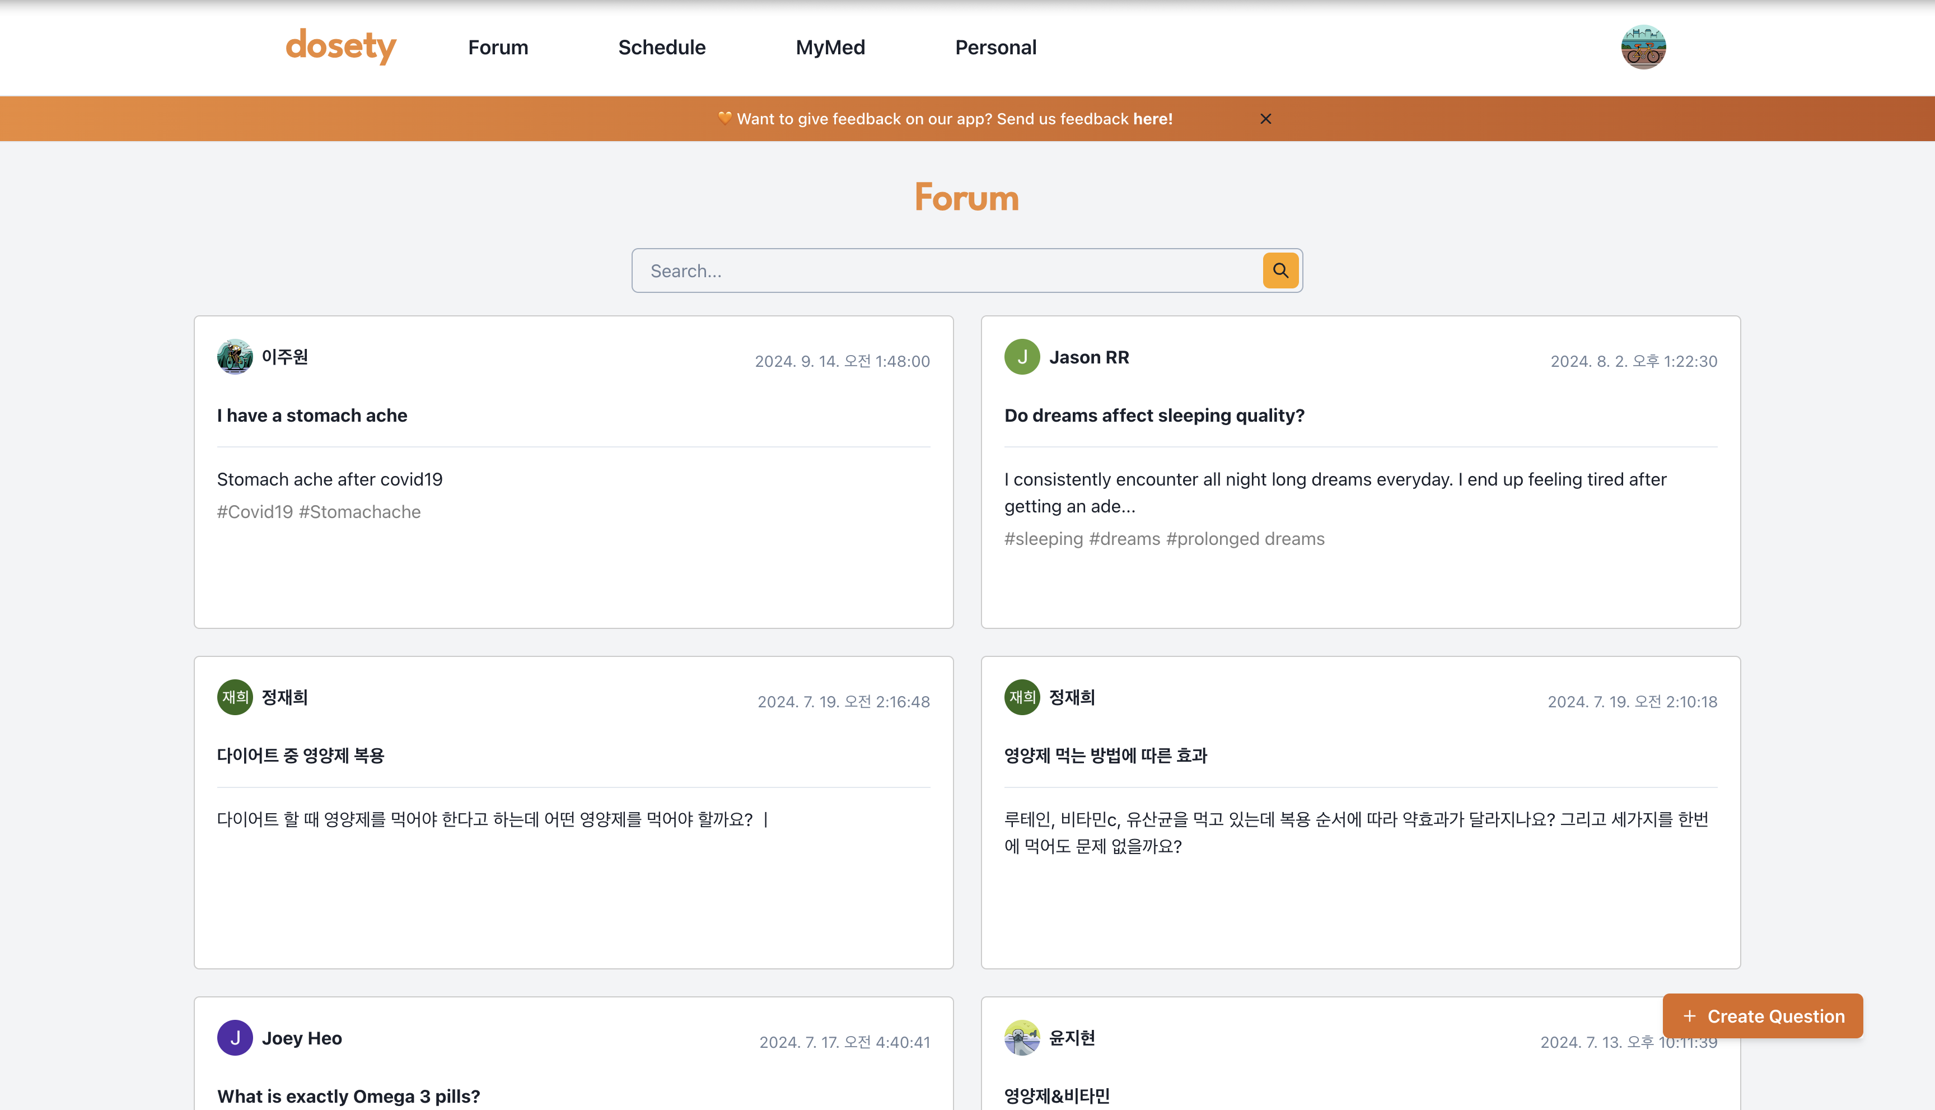
Task: Follow the 'here!' feedback link
Action: coord(1152,119)
